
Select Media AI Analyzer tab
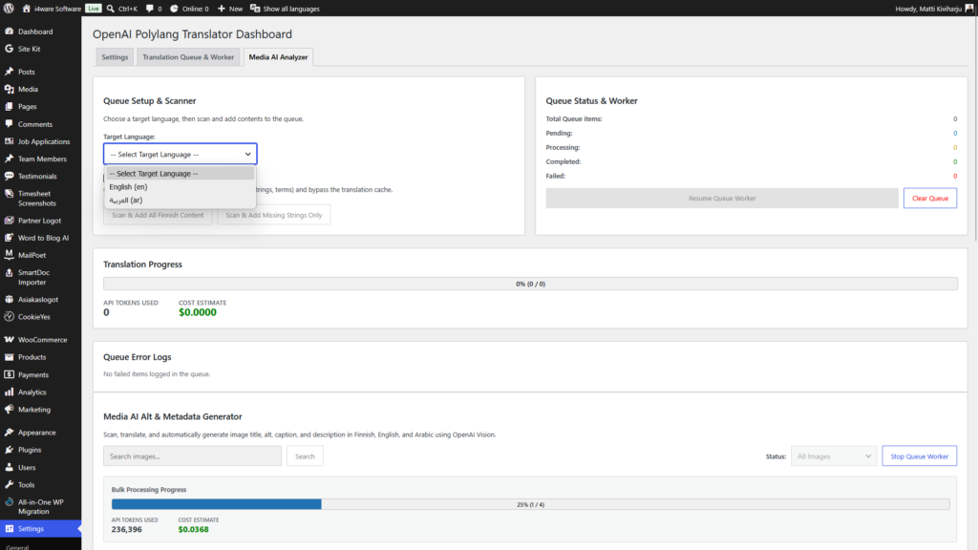(x=278, y=56)
